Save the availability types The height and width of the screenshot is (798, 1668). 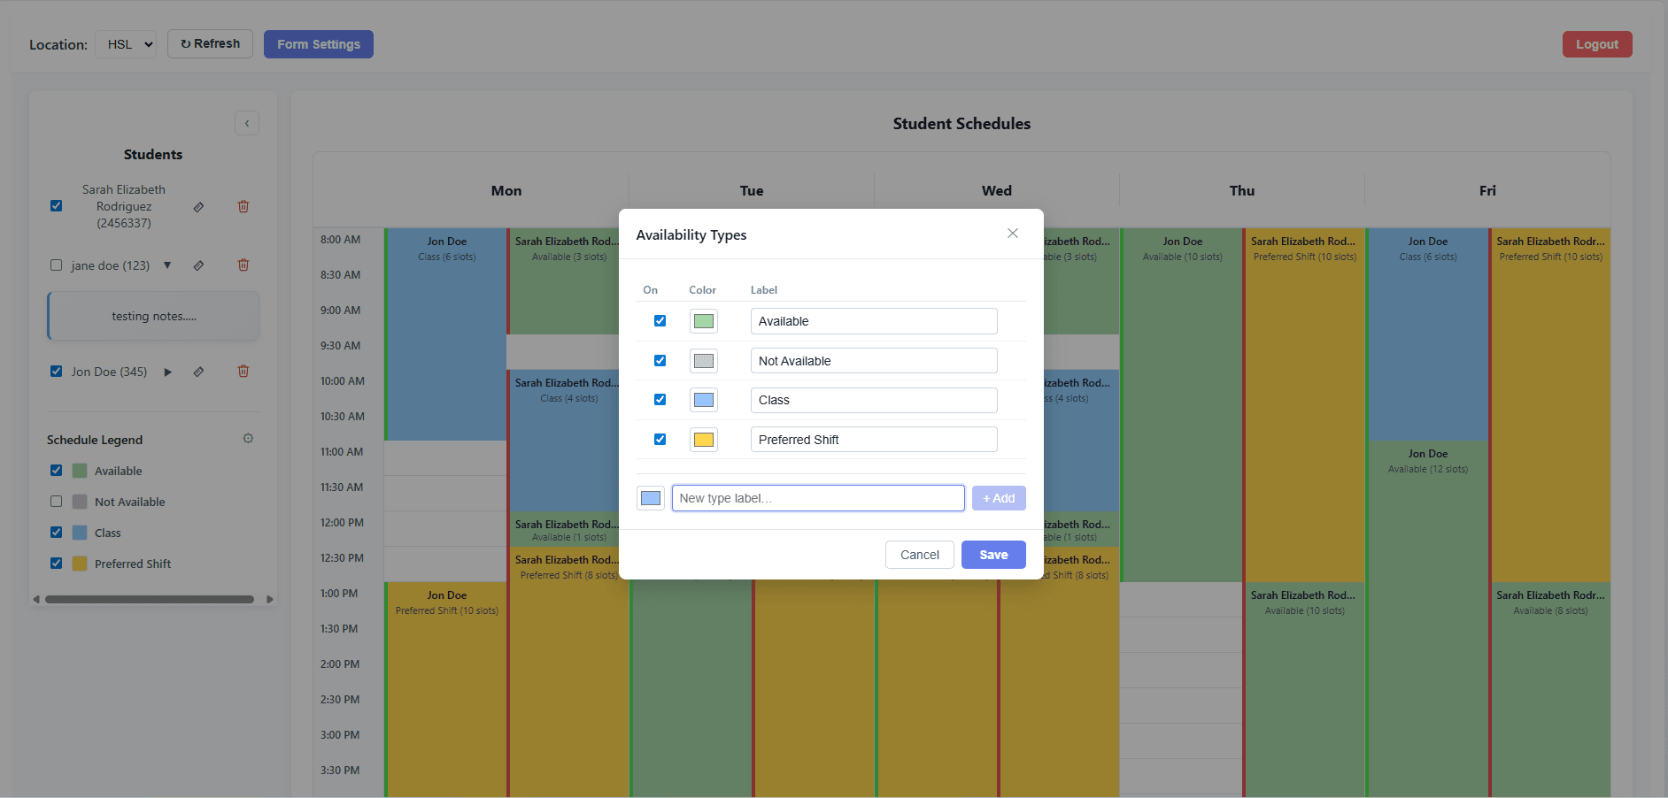(993, 555)
